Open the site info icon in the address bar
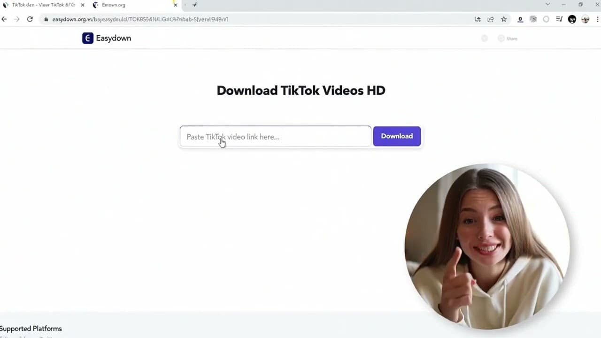 (x=46, y=19)
